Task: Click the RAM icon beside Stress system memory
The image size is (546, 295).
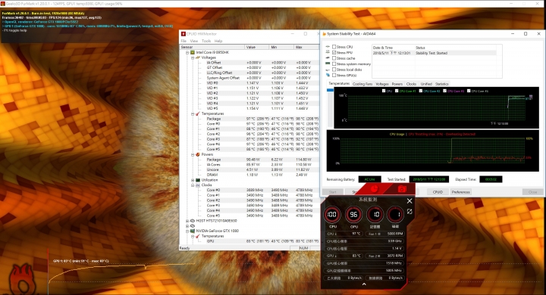Action: click(x=328, y=64)
